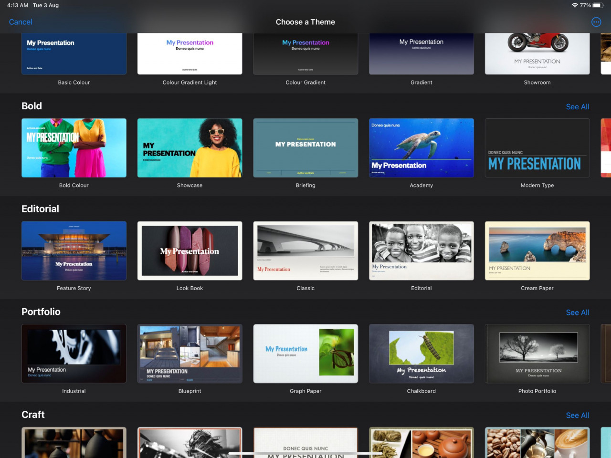Click the Choose a Theme title
This screenshot has width=611, height=458.
(305, 22)
